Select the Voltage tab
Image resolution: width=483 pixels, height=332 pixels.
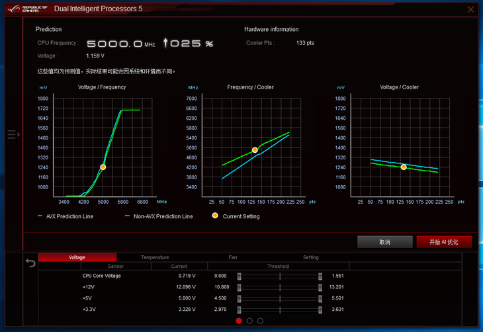pyautogui.click(x=77, y=257)
